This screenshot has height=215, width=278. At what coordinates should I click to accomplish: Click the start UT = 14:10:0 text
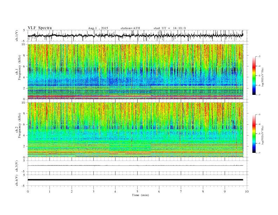pos(170,28)
